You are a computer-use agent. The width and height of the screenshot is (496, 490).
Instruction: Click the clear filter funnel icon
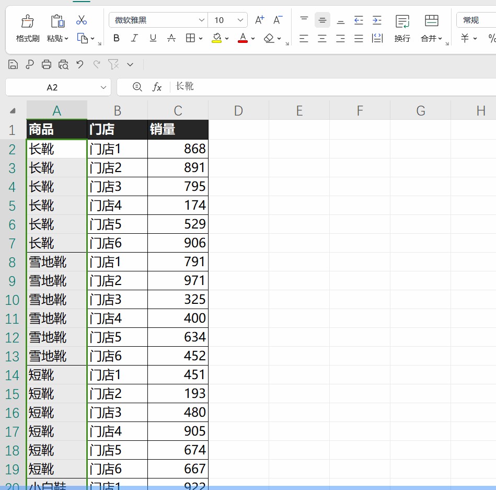coord(113,64)
